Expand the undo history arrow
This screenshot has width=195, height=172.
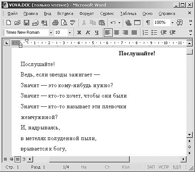pyautogui.click(x=119, y=23)
